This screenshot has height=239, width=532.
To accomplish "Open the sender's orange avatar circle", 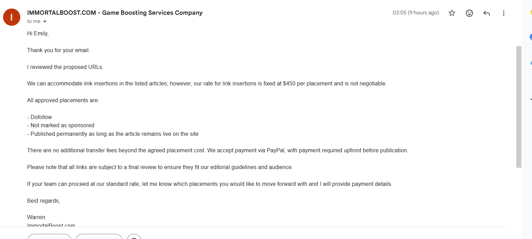I will tap(12, 17).
